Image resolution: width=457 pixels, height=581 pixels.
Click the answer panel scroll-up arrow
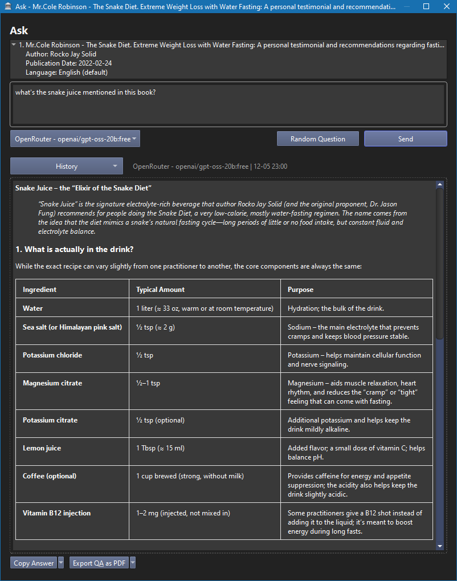pos(439,185)
